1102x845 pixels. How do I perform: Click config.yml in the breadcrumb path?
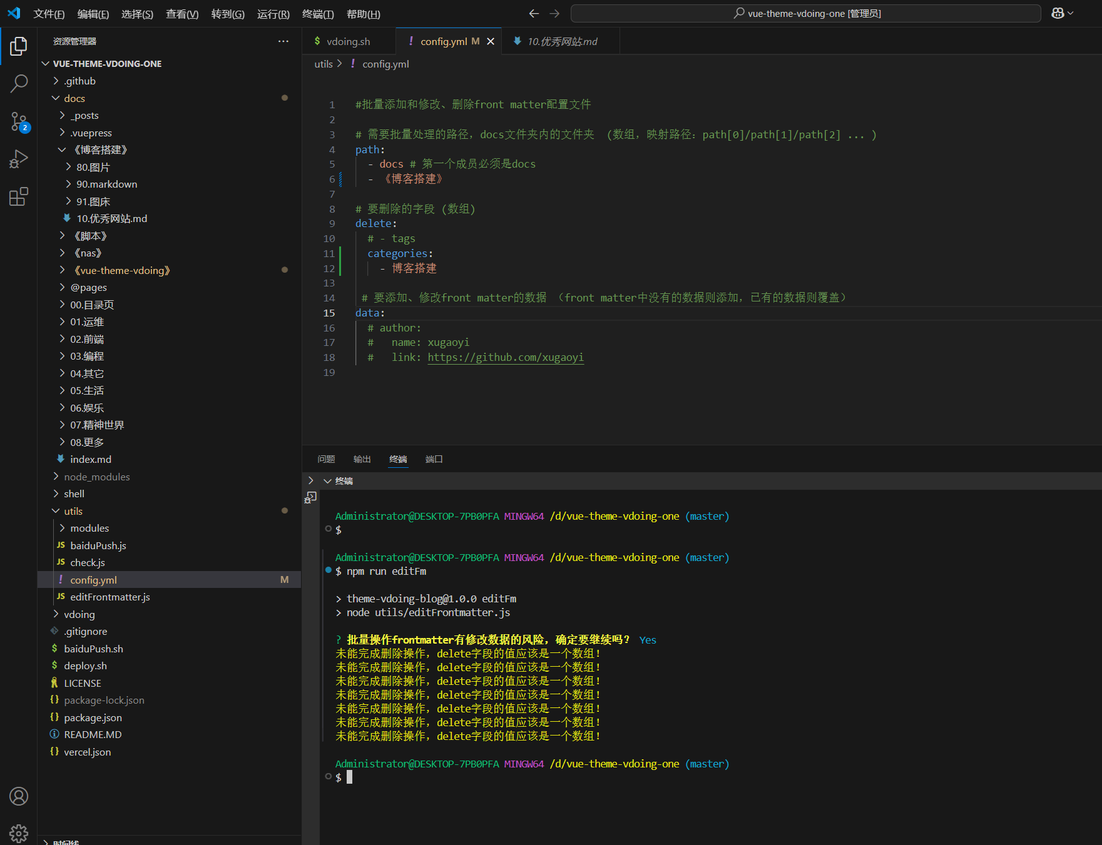[385, 64]
